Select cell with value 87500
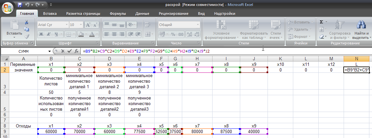The height and width of the screenshot is (138, 372). pos(226,131)
